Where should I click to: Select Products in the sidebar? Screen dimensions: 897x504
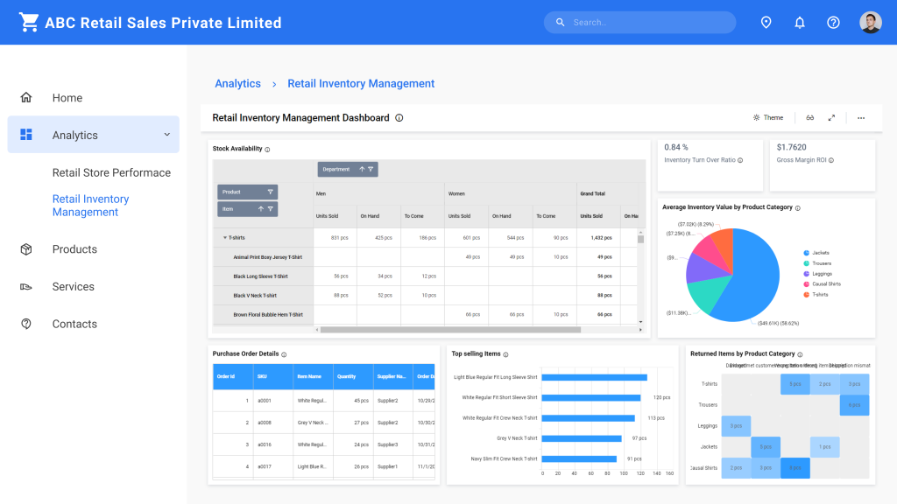coord(74,248)
